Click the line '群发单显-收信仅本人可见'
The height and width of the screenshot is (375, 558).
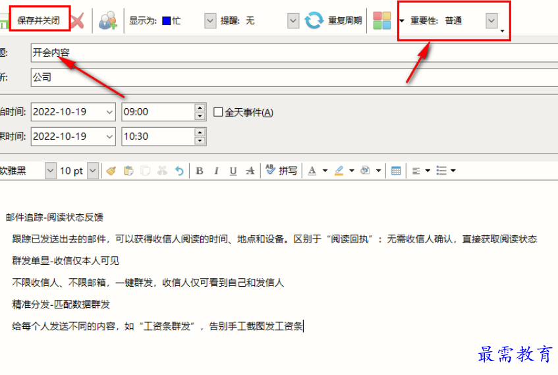65,261
